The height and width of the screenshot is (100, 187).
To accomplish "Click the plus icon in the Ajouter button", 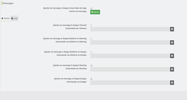I will pyautogui.click(x=92, y=12).
